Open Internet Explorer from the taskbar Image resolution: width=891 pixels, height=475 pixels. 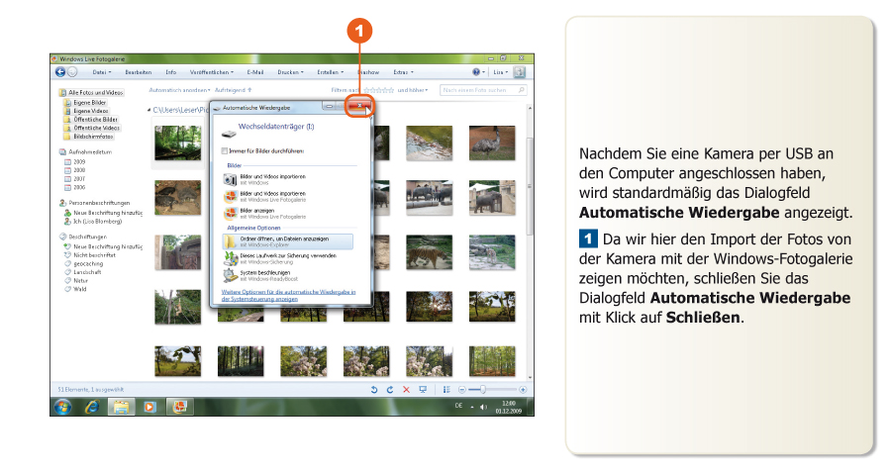(92, 407)
